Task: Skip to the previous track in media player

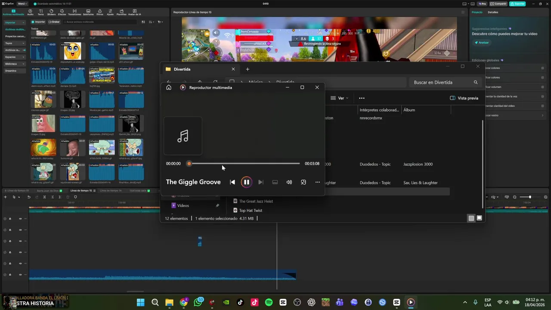Action: [232, 182]
